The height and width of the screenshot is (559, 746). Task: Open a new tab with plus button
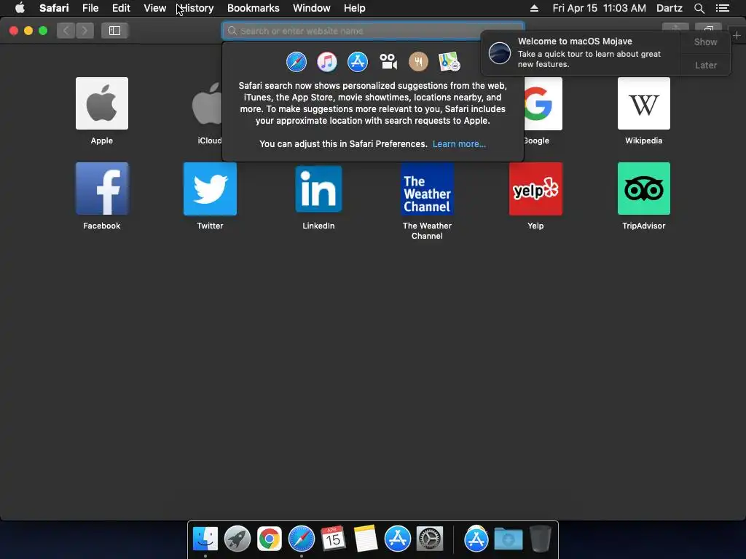pyautogui.click(x=737, y=35)
